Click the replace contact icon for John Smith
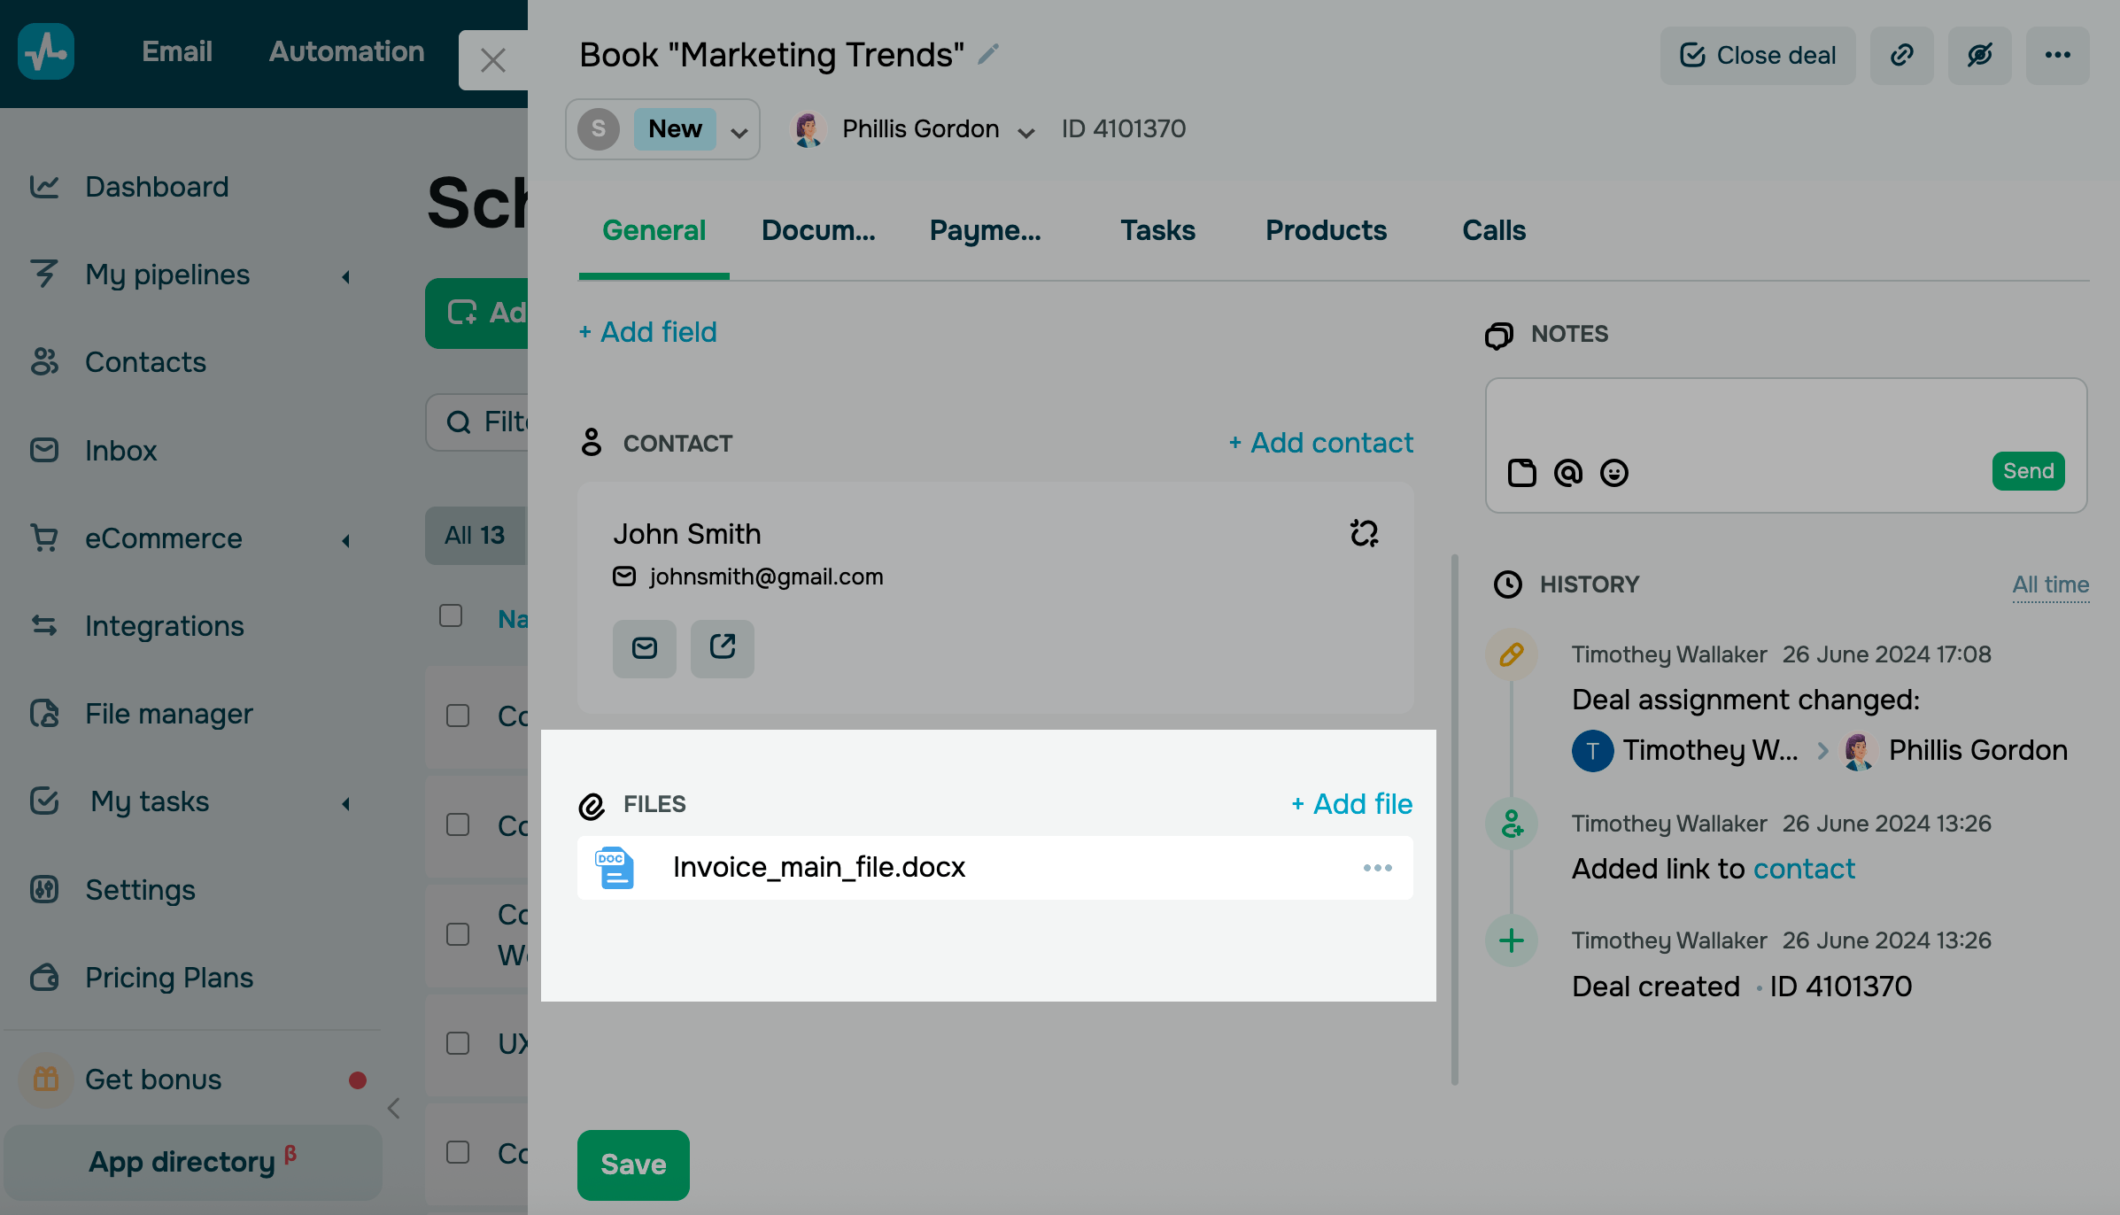 point(1364,533)
